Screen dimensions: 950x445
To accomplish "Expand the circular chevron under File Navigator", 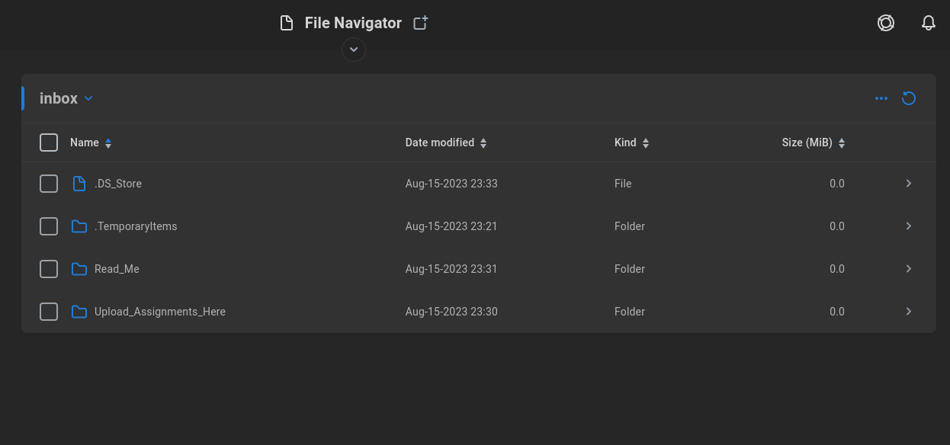I will (x=354, y=50).
